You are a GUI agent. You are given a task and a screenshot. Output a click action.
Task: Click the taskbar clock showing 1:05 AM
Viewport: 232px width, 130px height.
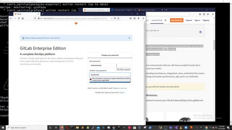pos(221,127)
